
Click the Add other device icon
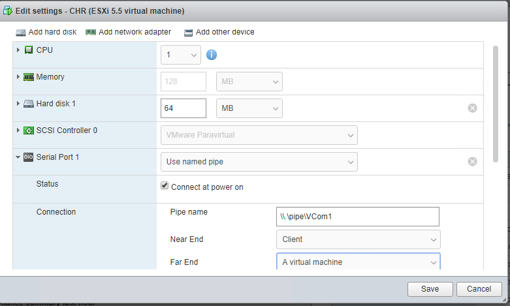[188, 32]
